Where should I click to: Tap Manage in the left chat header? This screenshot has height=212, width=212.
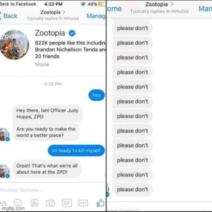click(96, 16)
